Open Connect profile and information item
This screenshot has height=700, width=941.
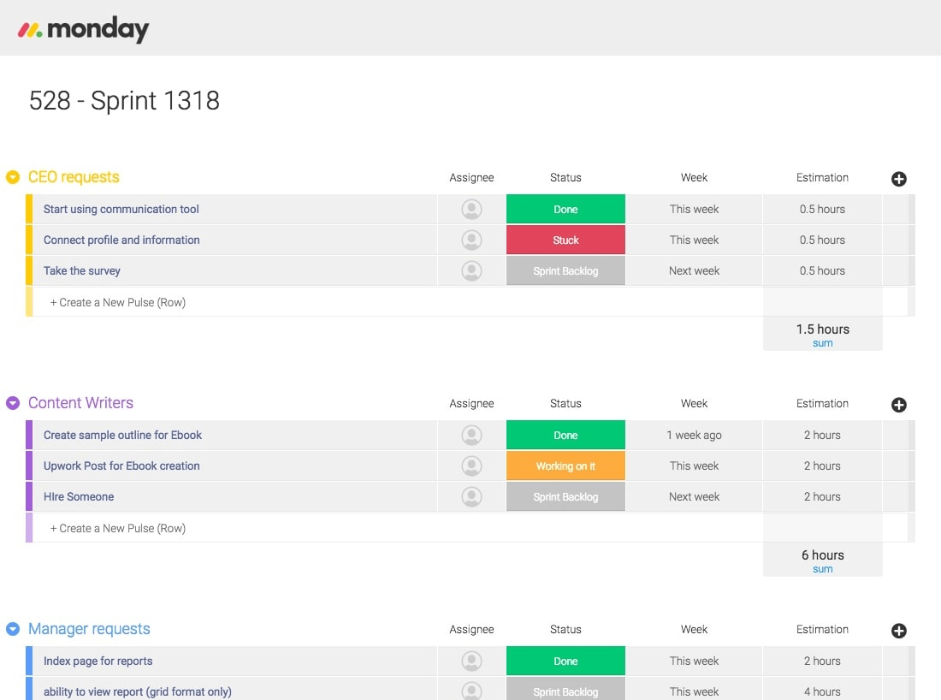tap(121, 240)
